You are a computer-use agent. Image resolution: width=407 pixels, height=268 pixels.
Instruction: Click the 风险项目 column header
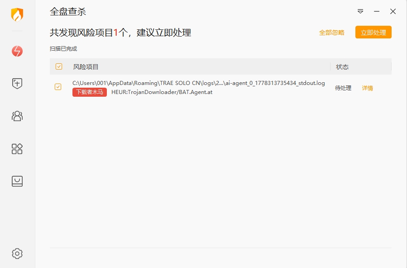click(86, 67)
